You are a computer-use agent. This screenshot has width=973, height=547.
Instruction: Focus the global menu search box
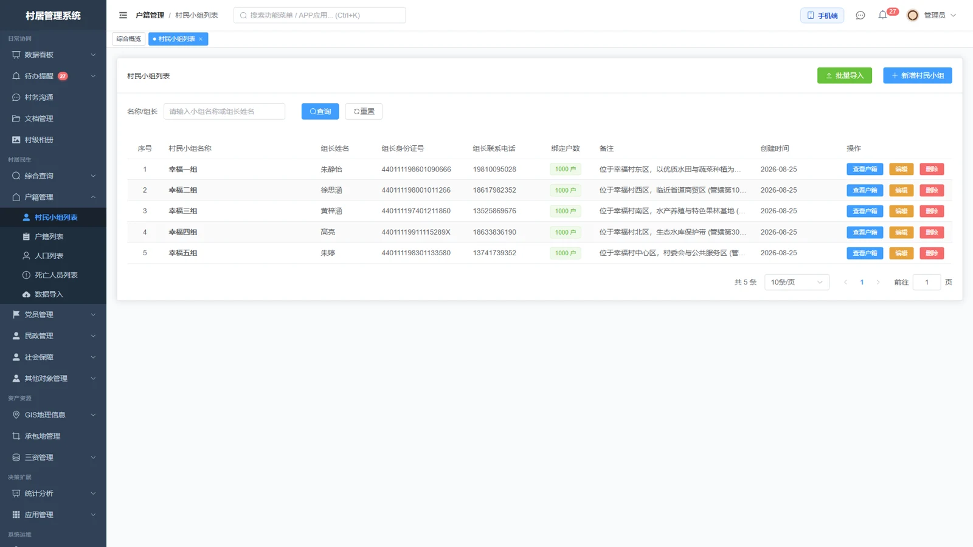point(319,15)
